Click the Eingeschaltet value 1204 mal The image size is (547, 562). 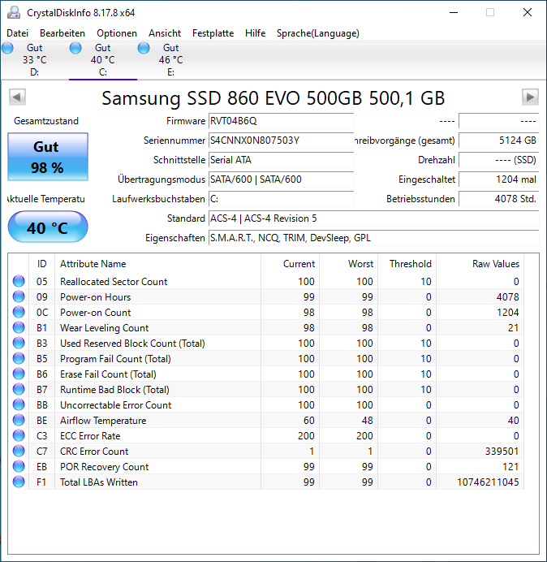[498, 179]
